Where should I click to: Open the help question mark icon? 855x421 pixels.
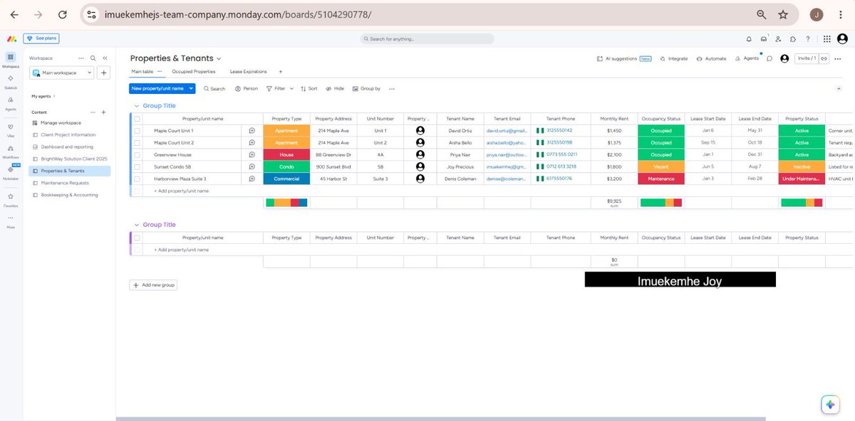pyautogui.click(x=807, y=39)
